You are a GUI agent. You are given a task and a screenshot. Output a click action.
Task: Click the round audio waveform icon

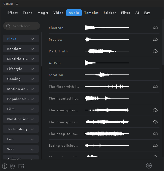149,166
